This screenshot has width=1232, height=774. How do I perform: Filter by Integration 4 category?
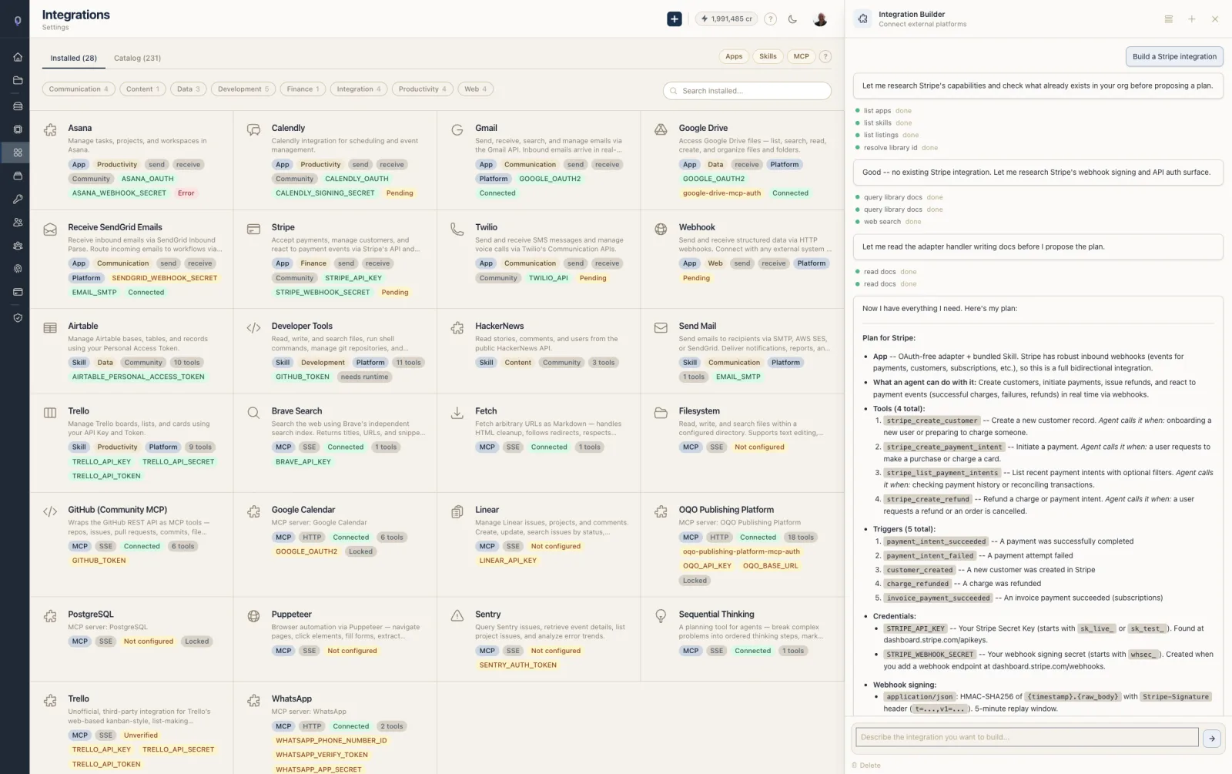358,89
